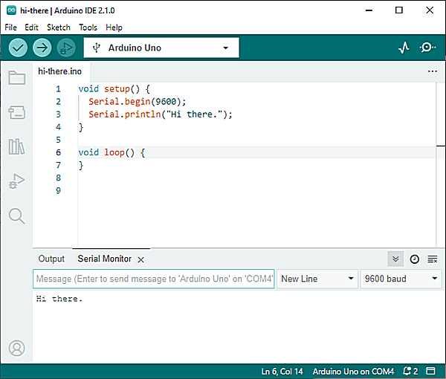The width and height of the screenshot is (446, 379).
Task: Click the 'void setup() {' line
Action: [x=114, y=89]
